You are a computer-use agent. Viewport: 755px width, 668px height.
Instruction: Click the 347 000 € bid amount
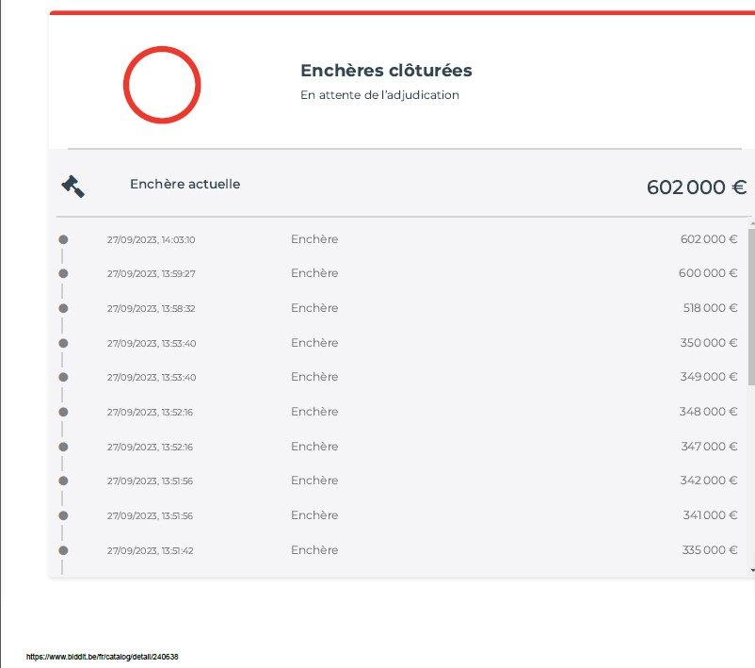[709, 447]
